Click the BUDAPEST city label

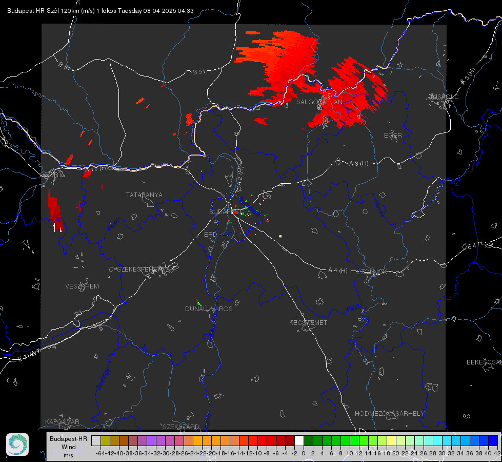(x=226, y=211)
